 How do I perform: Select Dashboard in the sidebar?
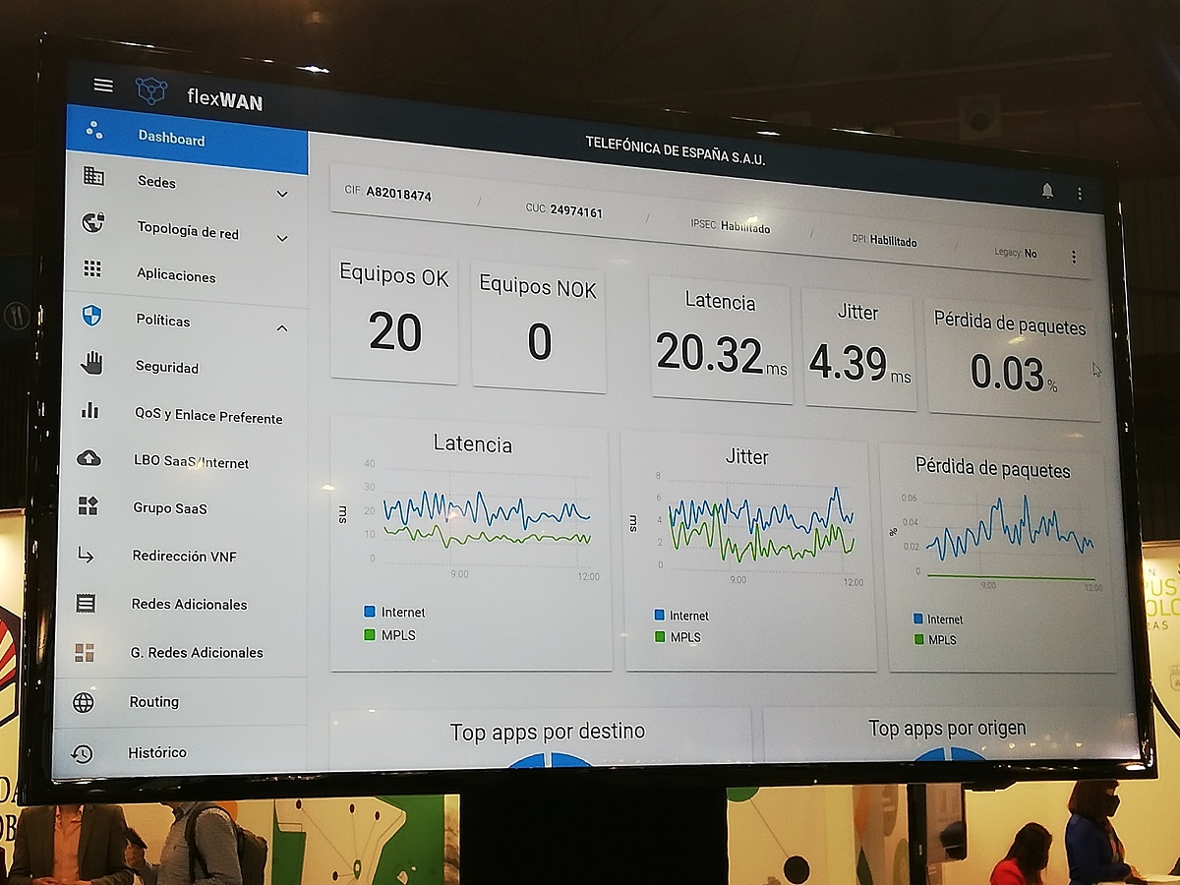(x=171, y=139)
